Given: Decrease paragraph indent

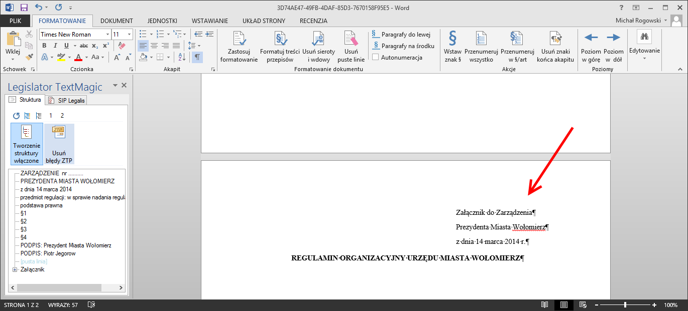Looking at the screenshot, I should click(198, 34).
